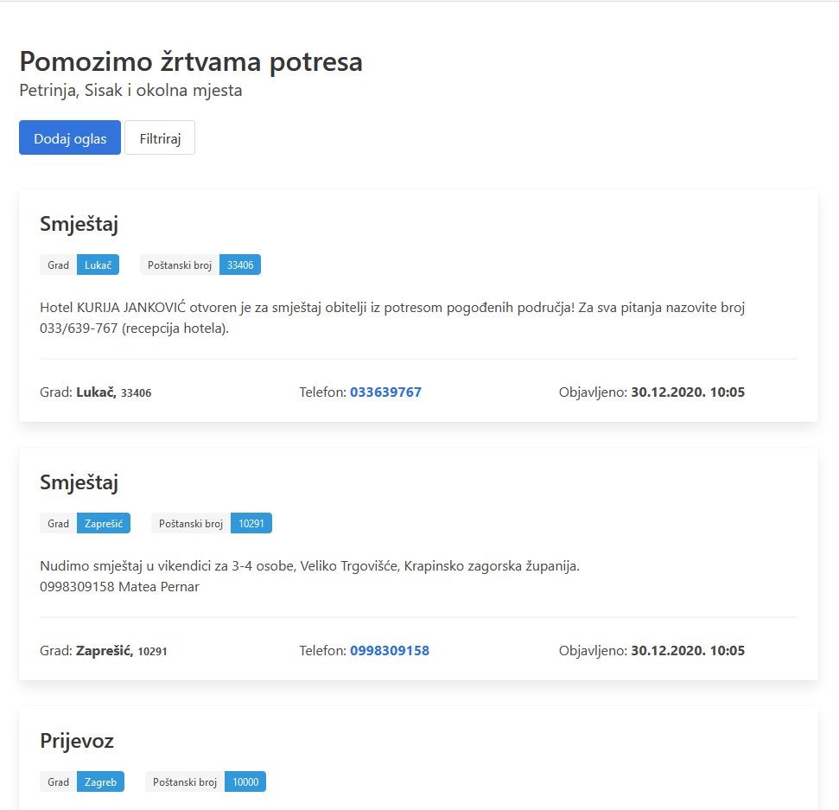The width and height of the screenshot is (839, 810).
Task: Select the Lukač city tag
Action: [x=98, y=265]
